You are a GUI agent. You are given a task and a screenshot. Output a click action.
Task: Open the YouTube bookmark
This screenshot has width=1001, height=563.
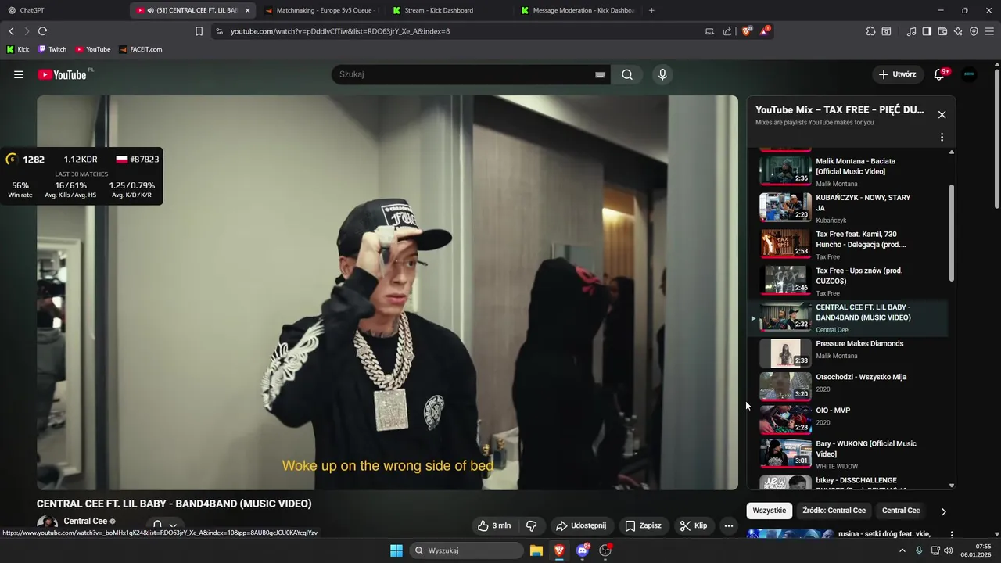pos(93,49)
